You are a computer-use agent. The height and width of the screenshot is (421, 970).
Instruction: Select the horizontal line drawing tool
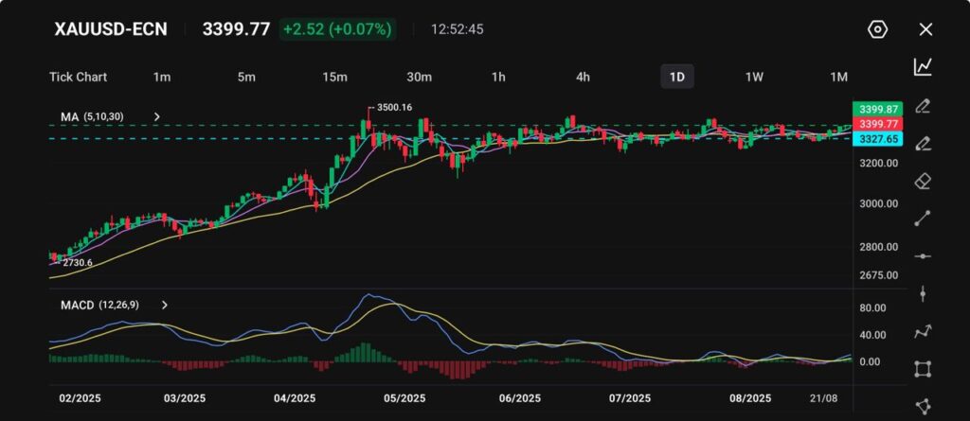coord(923,256)
